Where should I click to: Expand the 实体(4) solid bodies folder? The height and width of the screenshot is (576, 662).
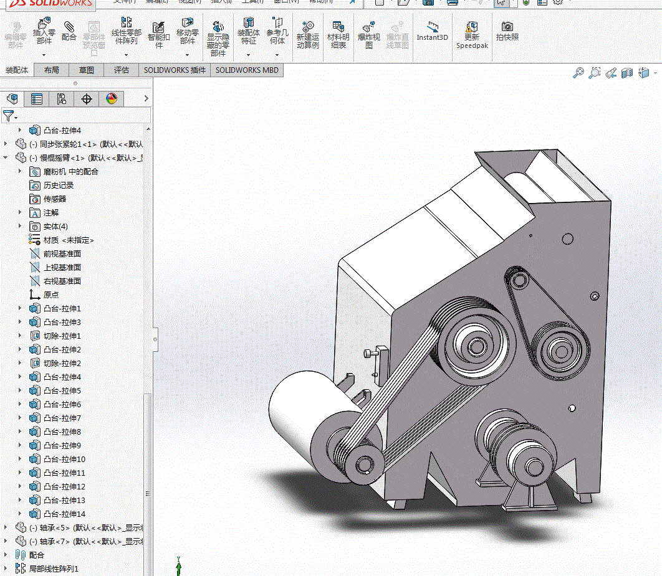20,226
